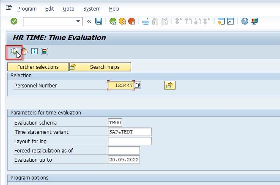Click the Evaluation schema field TM00
The width and height of the screenshot is (280, 185).
115,122
